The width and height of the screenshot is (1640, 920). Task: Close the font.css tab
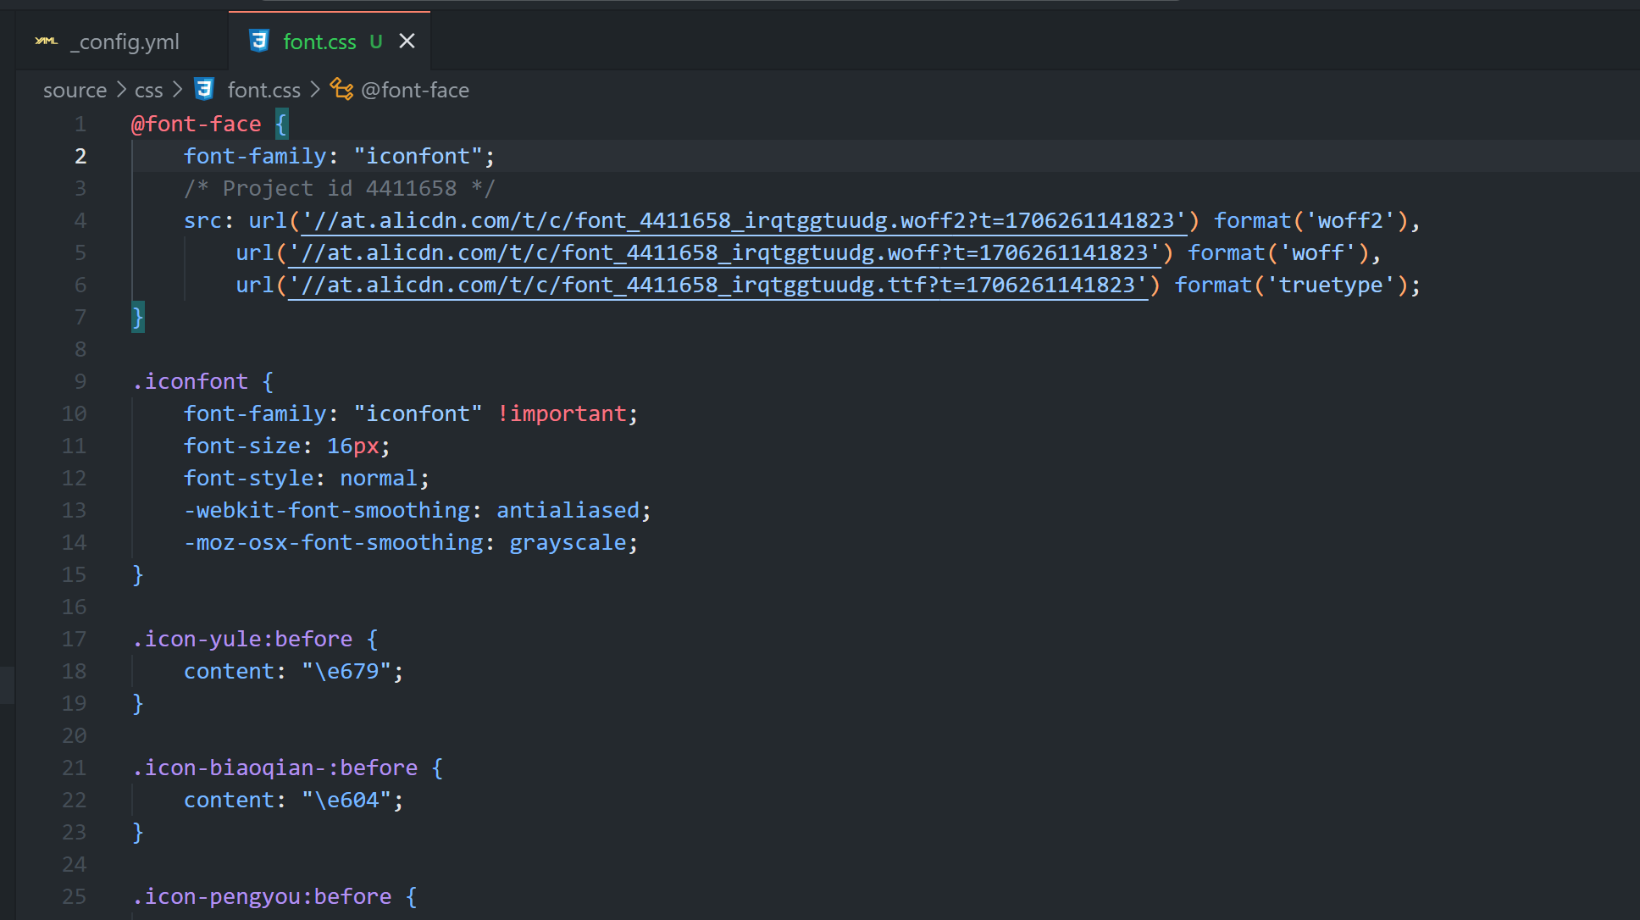click(407, 41)
